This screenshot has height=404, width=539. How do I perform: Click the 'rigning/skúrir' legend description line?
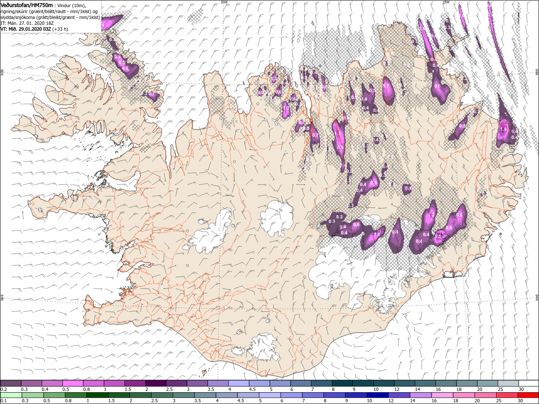point(50,11)
